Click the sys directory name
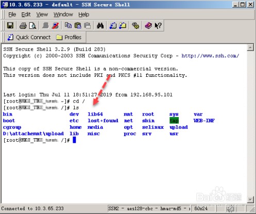The height and width of the screenshot is (214, 256). point(174,114)
